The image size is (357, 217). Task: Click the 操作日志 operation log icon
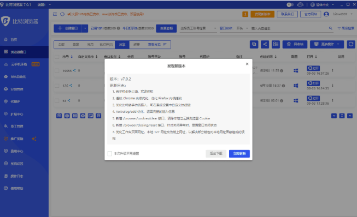pyautogui.click(x=6, y=176)
